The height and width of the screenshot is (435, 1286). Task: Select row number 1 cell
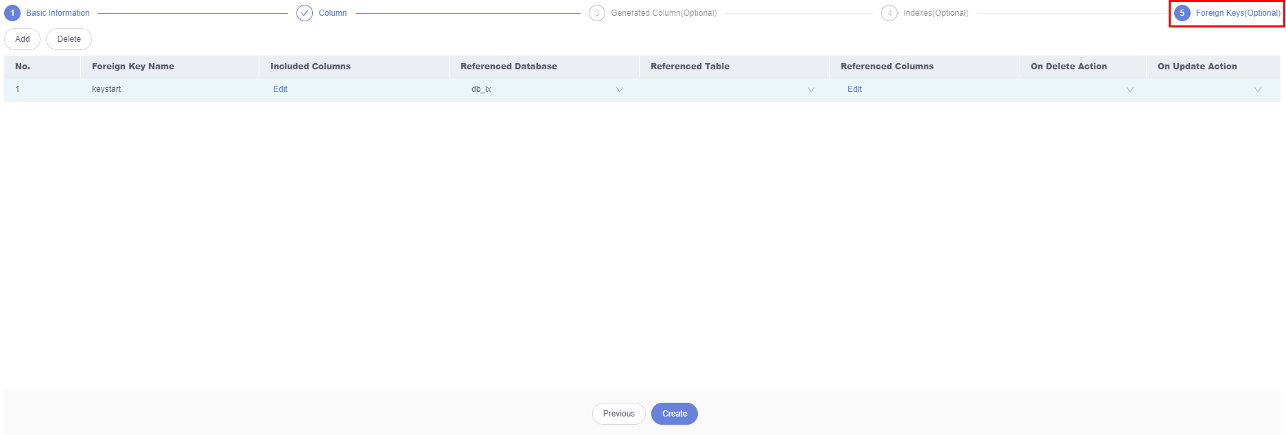tap(43, 90)
